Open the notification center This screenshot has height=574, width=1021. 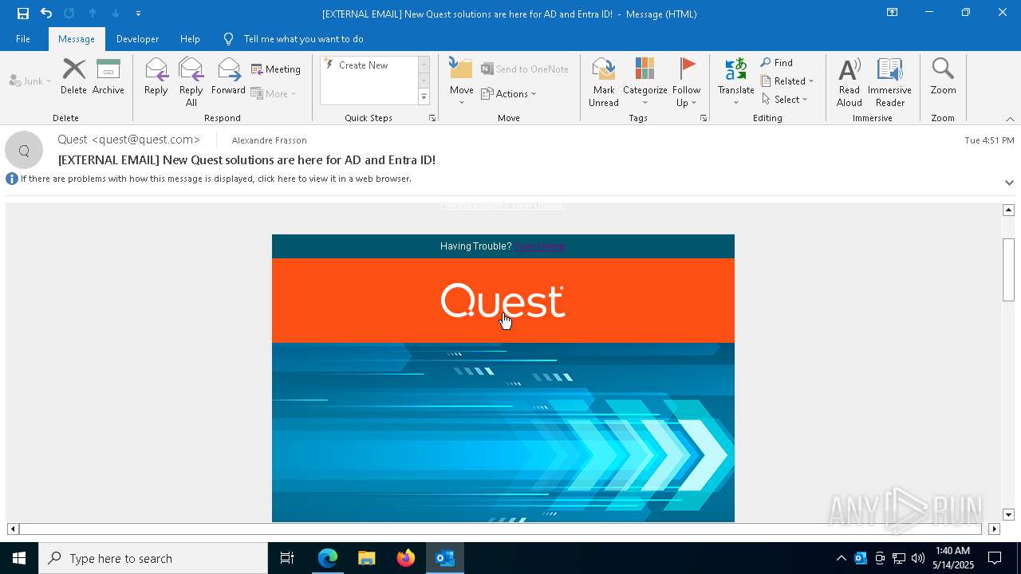(x=995, y=558)
